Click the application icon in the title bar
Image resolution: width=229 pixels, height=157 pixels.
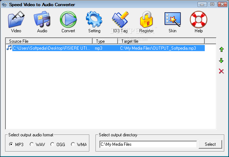(4, 5)
